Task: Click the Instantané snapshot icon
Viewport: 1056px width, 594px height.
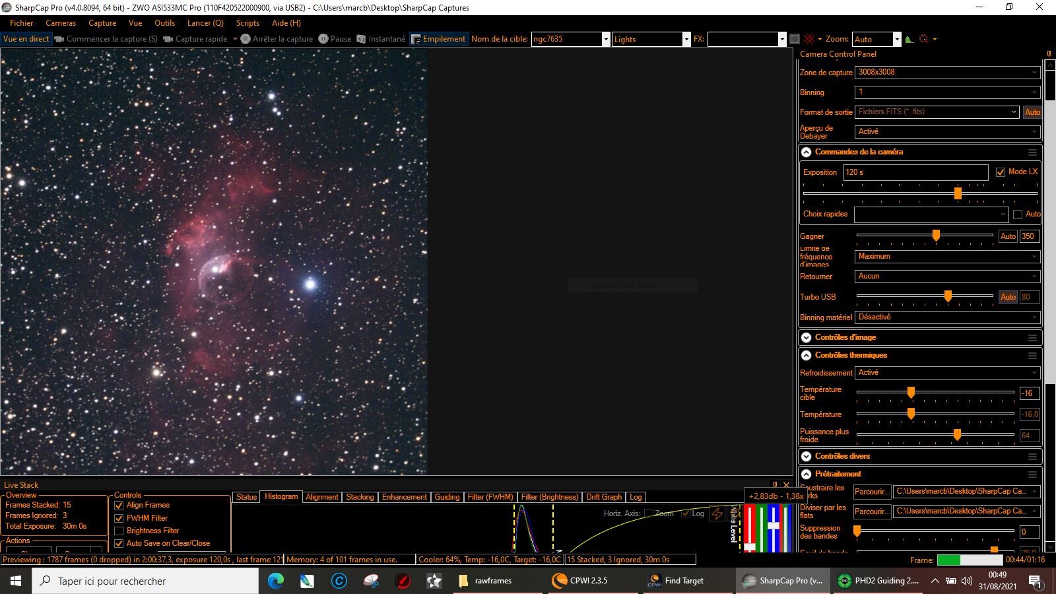Action: coord(361,39)
